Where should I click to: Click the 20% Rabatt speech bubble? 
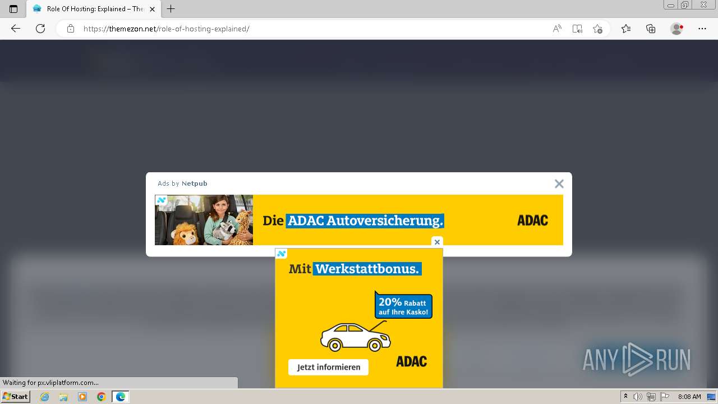point(404,306)
